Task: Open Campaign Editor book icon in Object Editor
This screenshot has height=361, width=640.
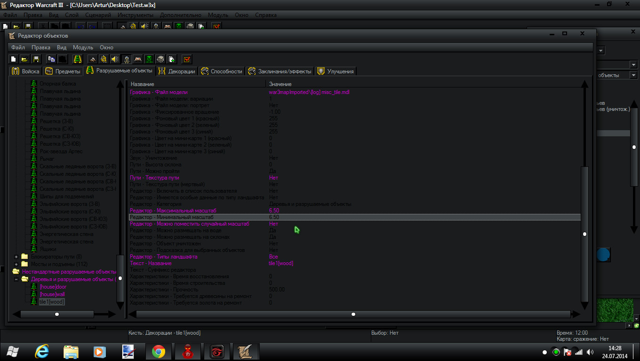Action: click(x=138, y=59)
